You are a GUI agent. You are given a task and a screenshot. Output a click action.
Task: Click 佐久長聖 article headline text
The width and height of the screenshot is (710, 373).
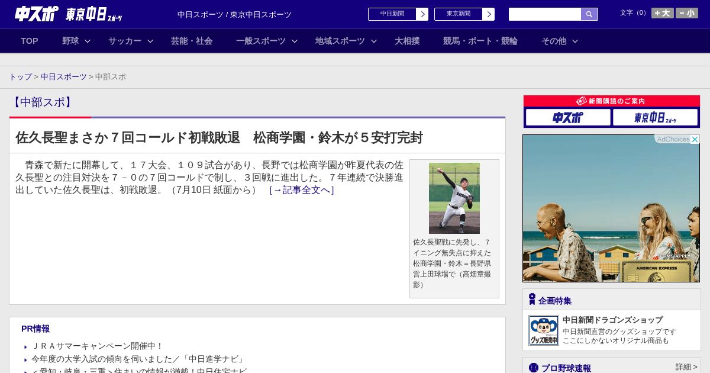[x=219, y=138]
